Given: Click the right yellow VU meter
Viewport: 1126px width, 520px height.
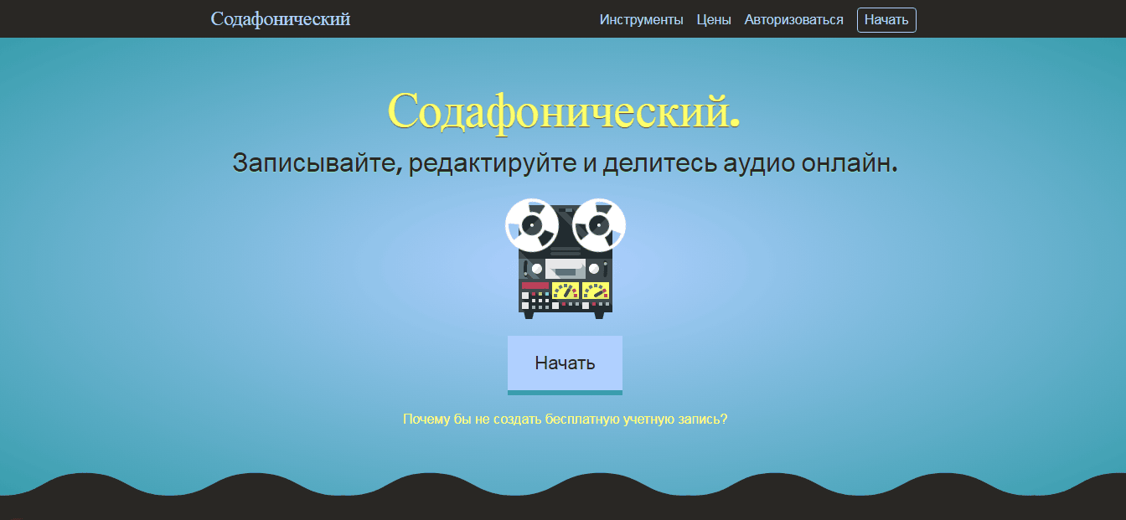Looking at the screenshot, I should 595,292.
